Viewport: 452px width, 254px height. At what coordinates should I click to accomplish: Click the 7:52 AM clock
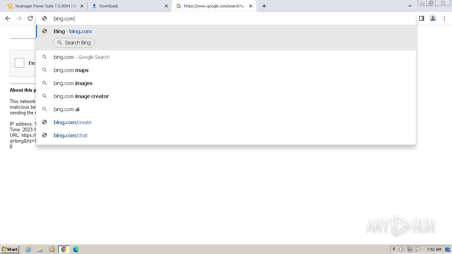click(x=434, y=249)
